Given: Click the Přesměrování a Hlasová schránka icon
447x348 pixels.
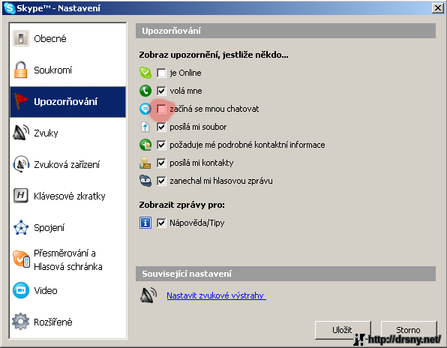Looking at the screenshot, I should (x=22, y=259).
